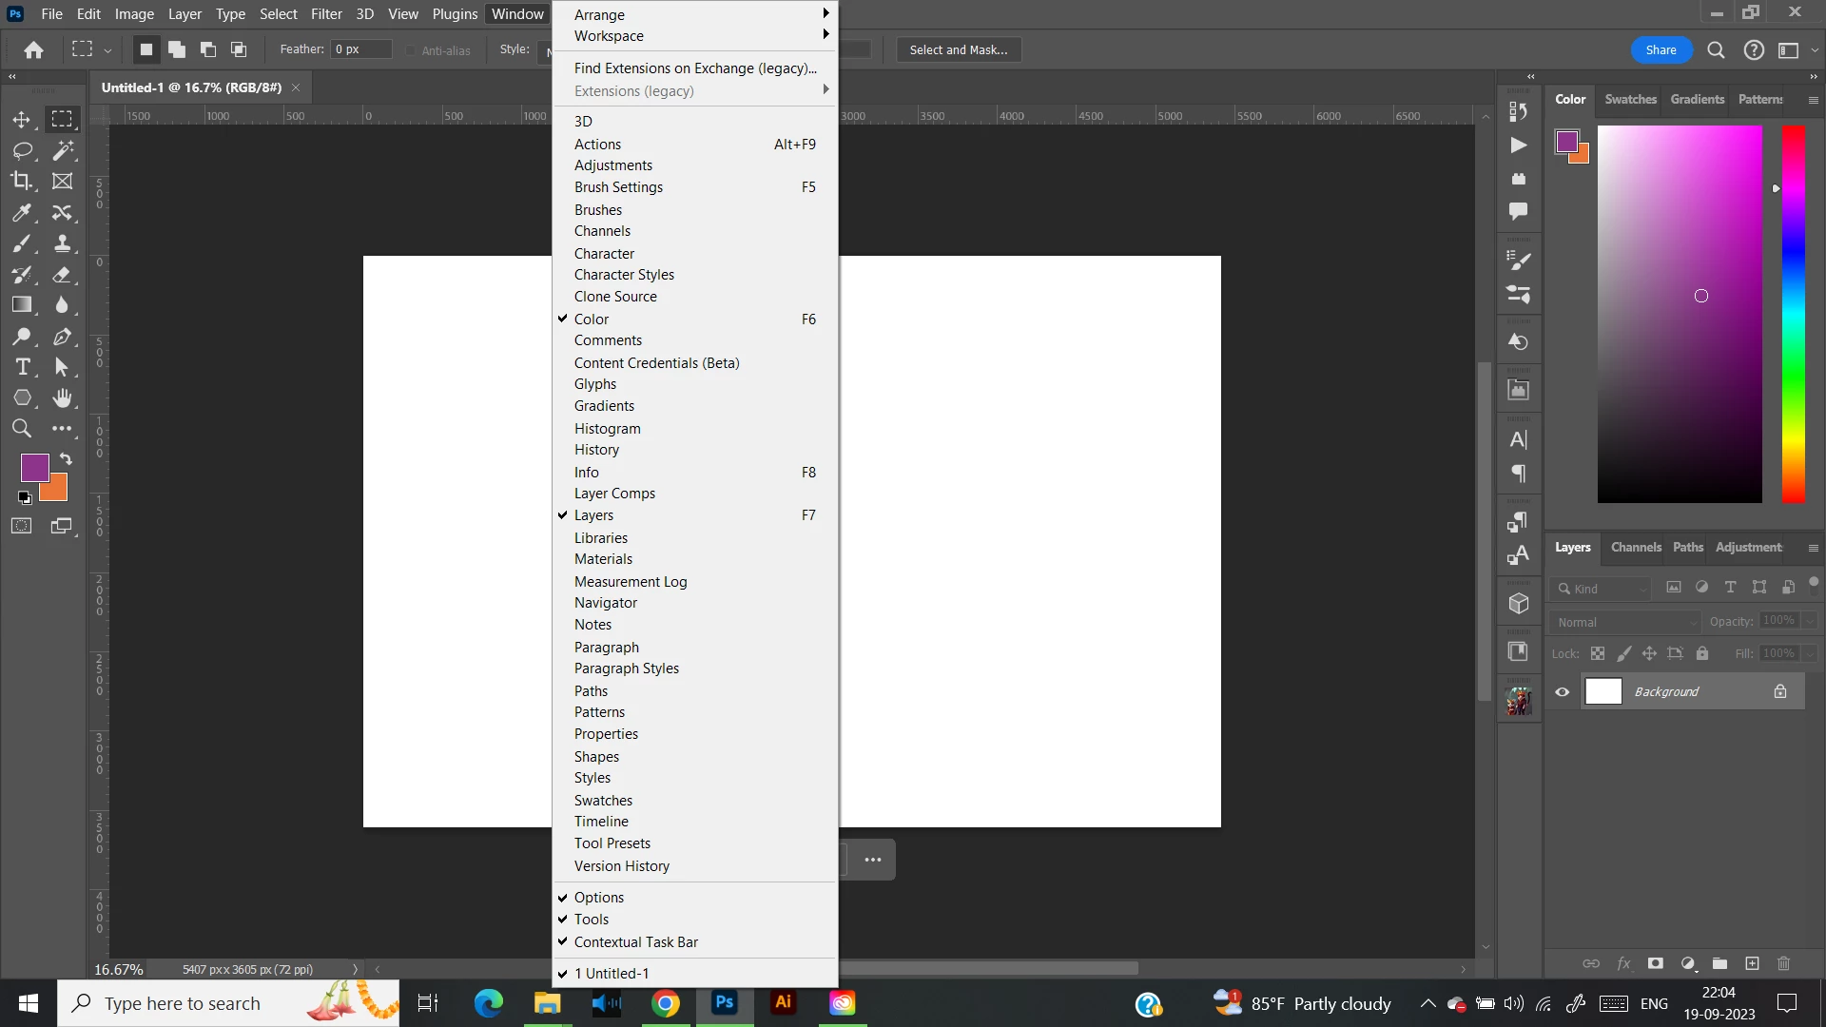Select the Move tool
This screenshot has height=1027, width=1826.
click(21, 120)
